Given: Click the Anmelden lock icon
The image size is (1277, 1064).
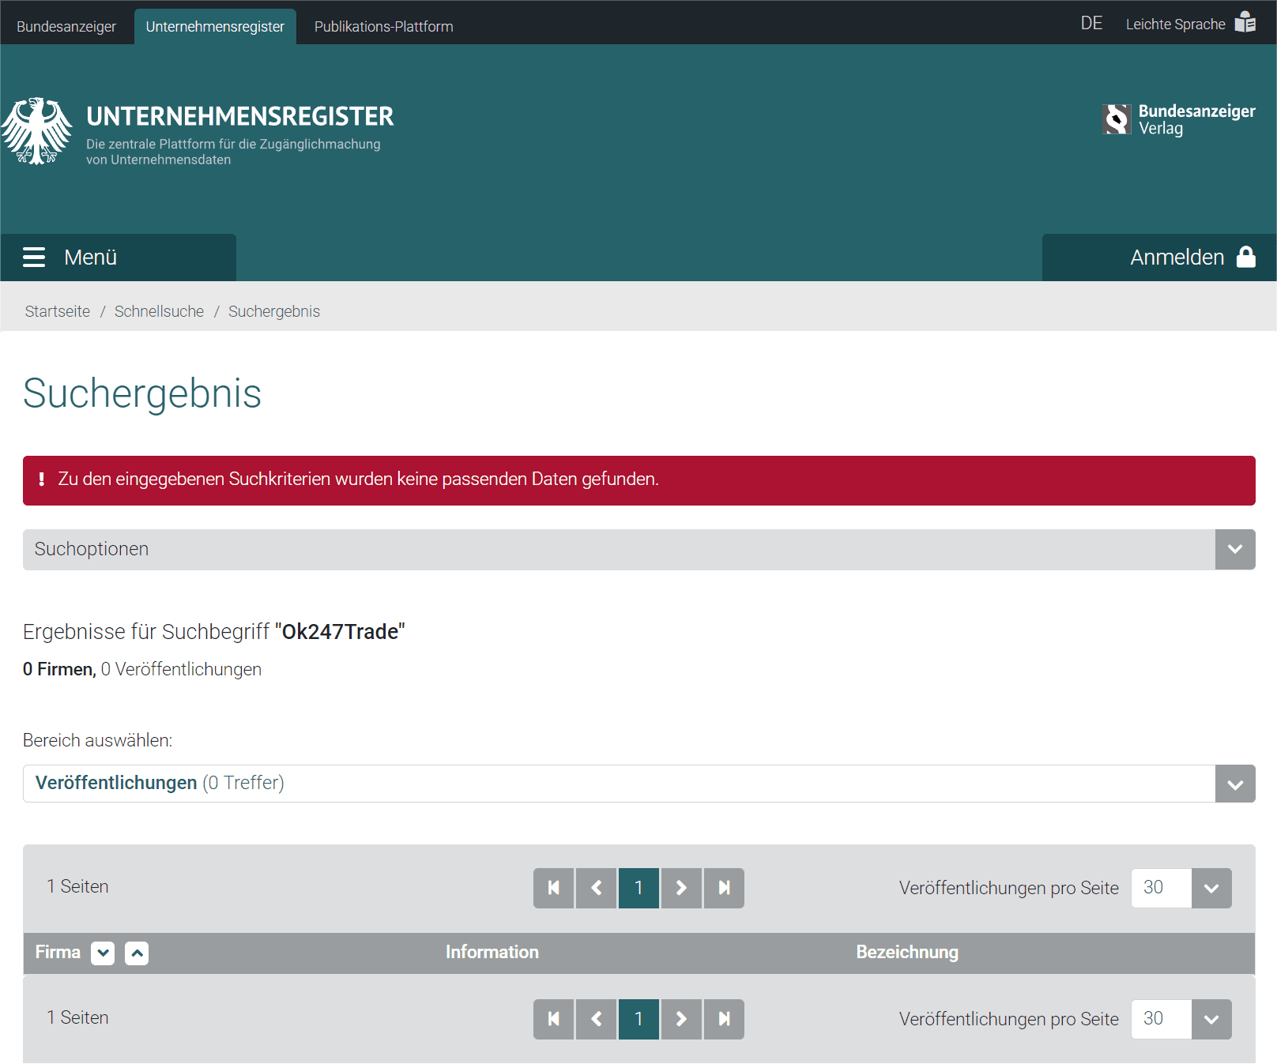Looking at the screenshot, I should pos(1246,257).
